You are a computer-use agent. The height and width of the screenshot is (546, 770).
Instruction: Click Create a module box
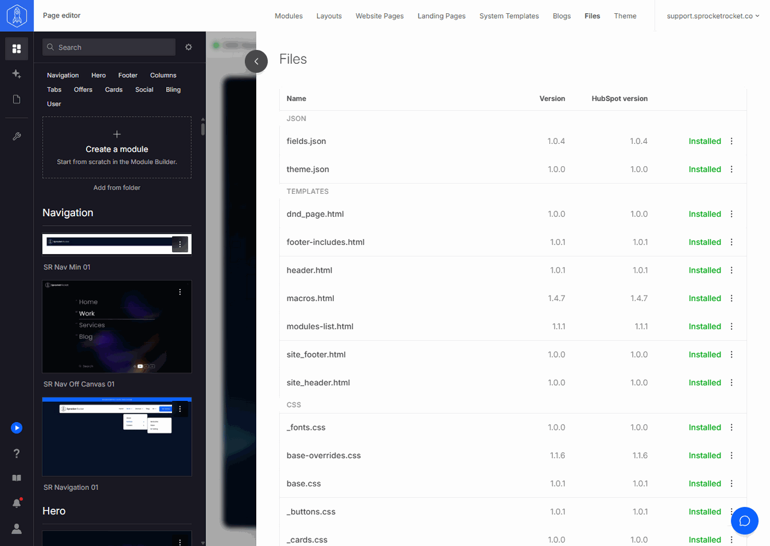[117, 147]
